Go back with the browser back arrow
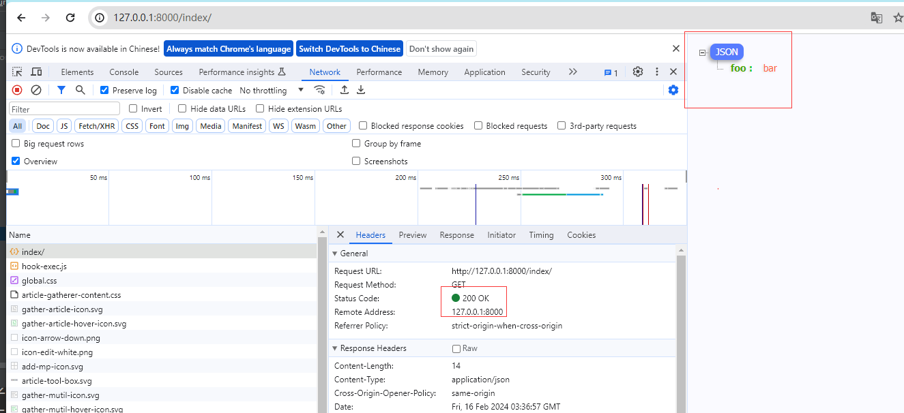This screenshot has height=413, width=904. 21,18
